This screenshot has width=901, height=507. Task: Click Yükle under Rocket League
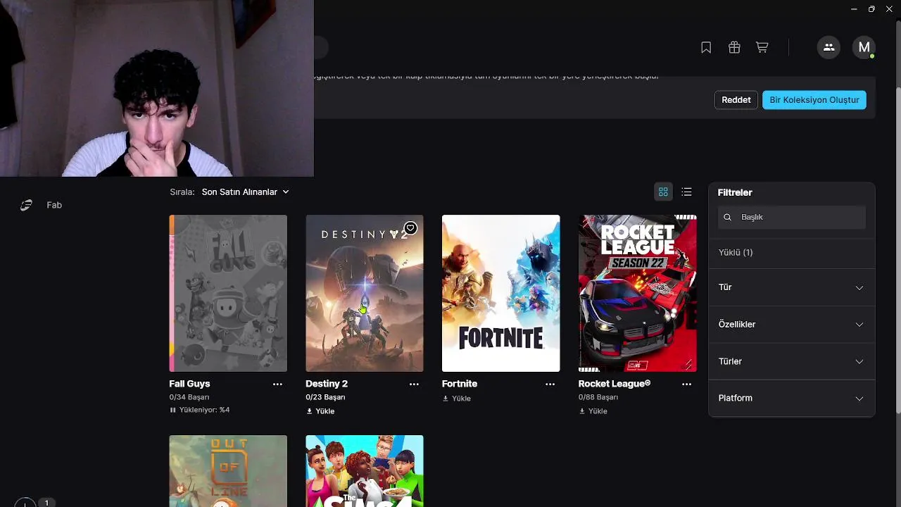(598, 411)
